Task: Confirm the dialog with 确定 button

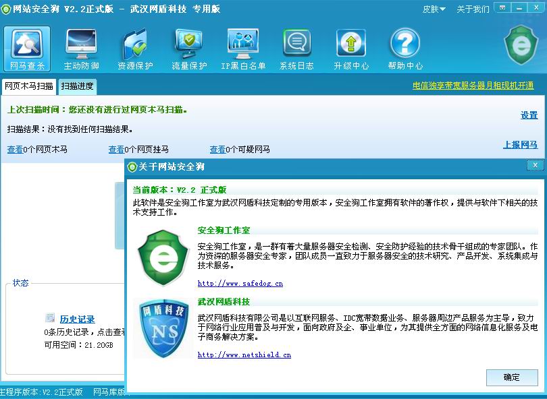Action: [x=512, y=377]
